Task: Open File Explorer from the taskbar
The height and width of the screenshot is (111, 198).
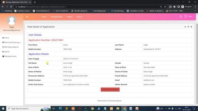Action: coord(118,109)
